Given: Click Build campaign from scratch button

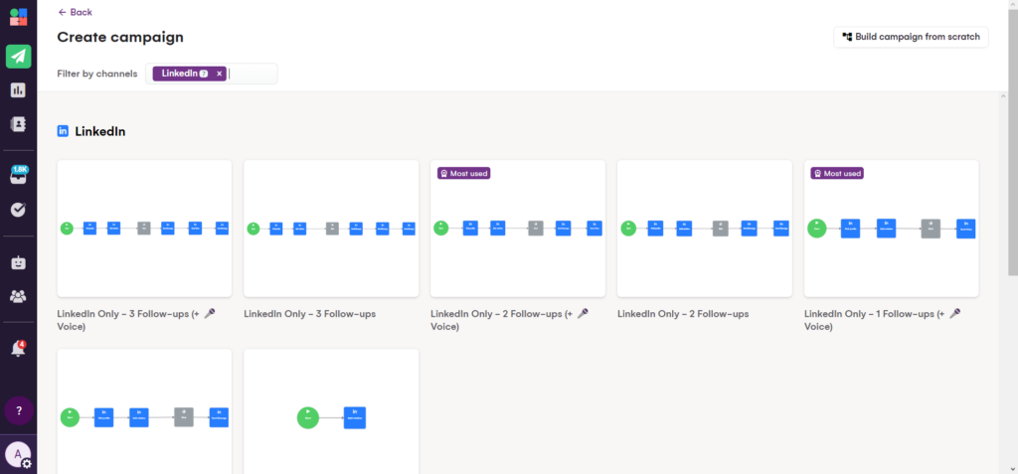Looking at the screenshot, I should [911, 37].
